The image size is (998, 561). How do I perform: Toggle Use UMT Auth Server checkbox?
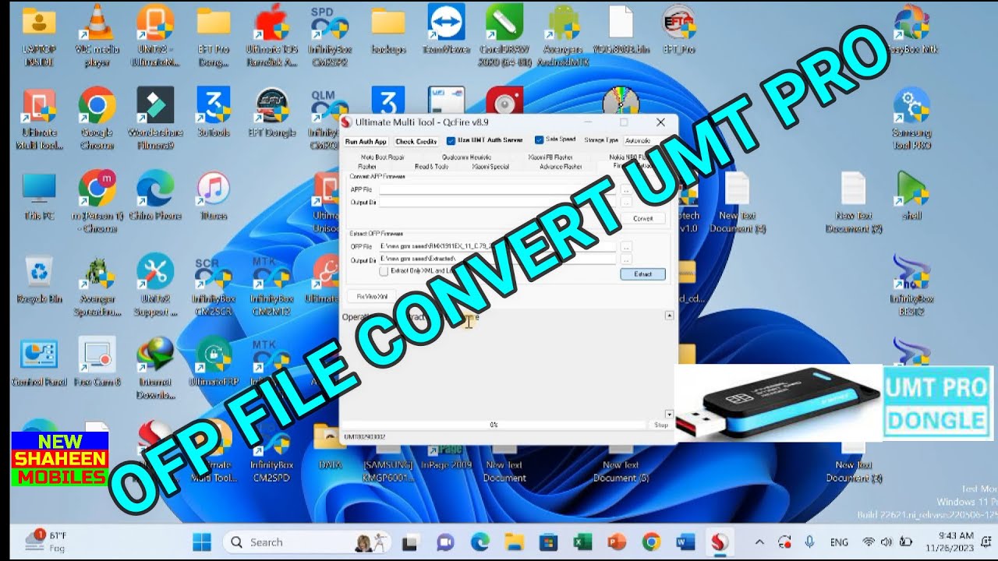click(451, 141)
